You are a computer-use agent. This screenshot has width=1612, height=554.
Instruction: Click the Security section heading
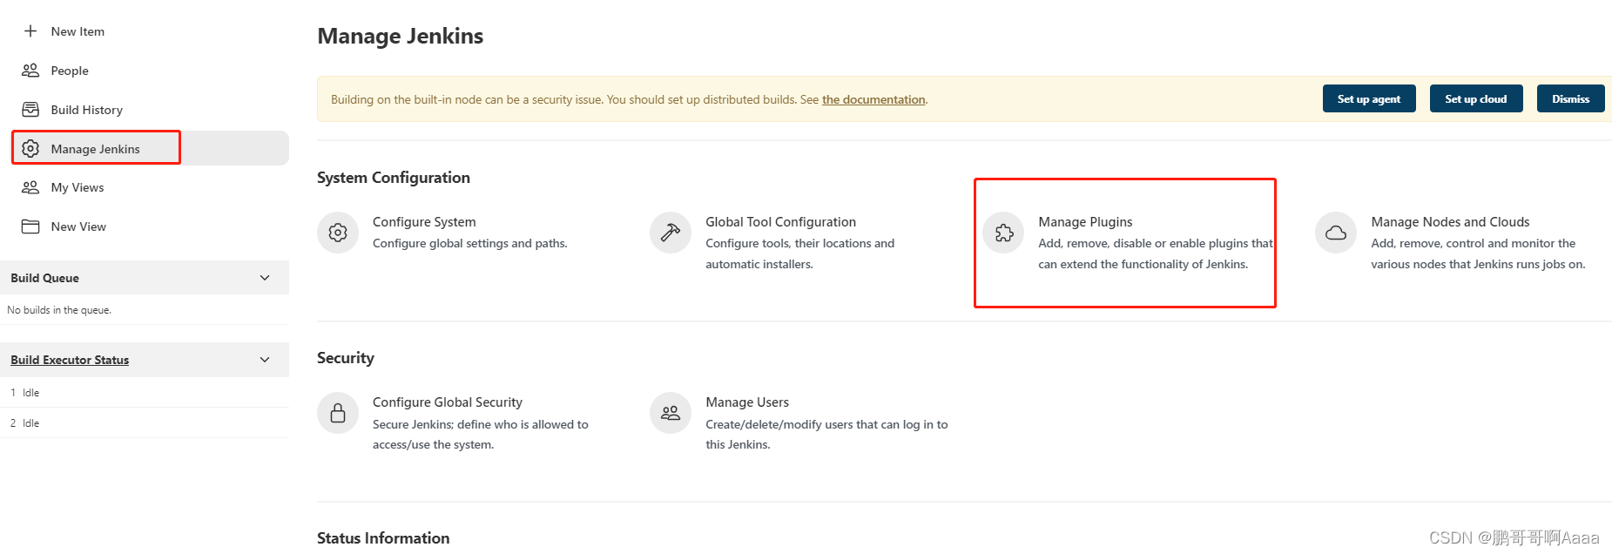pyautogui.click(x=346, y=358)
